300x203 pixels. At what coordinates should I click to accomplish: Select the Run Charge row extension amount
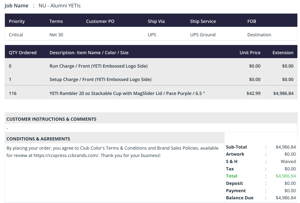pos(288,66)
